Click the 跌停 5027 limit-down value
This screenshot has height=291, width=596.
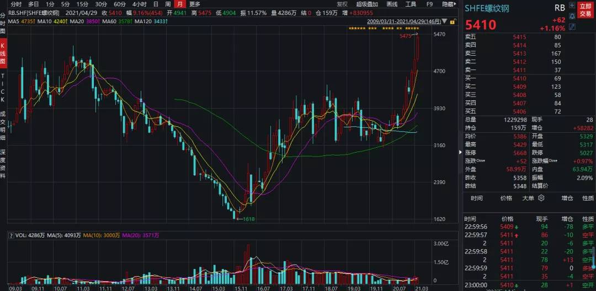[586, 153]
